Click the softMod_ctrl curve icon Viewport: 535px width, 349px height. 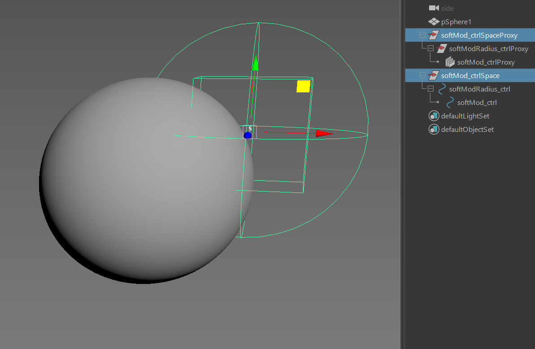[450, 102]
